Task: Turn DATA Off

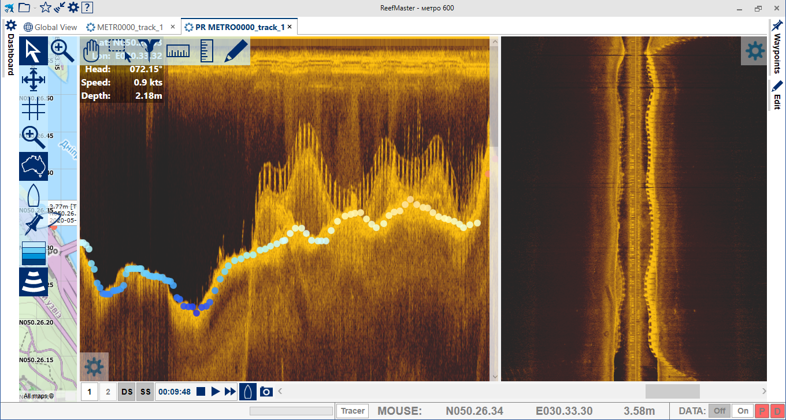Action: pos(720,411)
